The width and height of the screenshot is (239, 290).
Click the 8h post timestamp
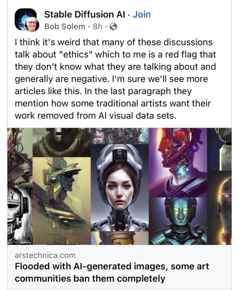pyautogui.click(x=98, y=26)
